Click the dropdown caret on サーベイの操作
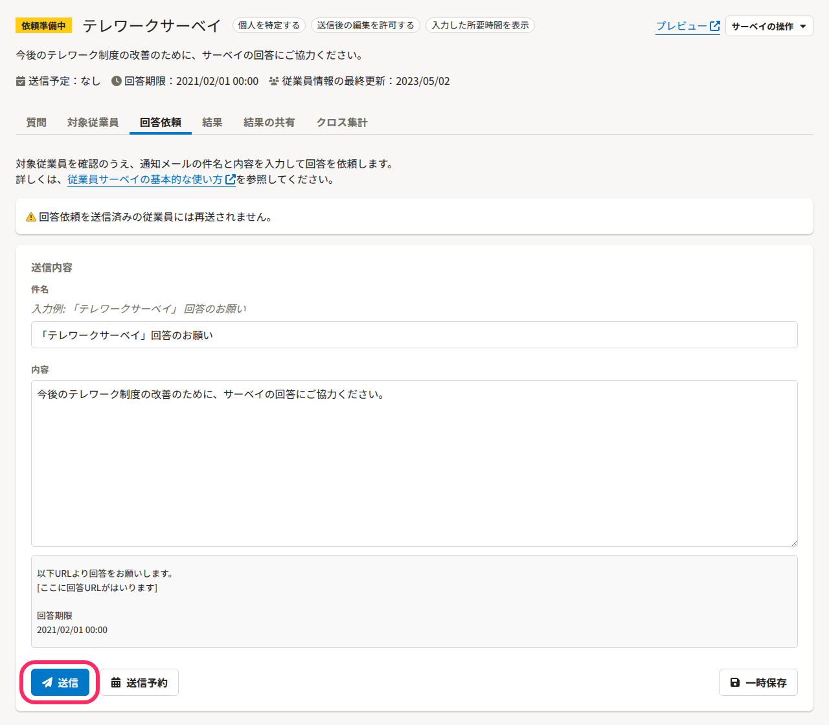The image size is (829, 725). [803, 27]
